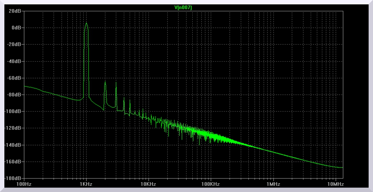Screen dimensions: 373x192
Task: Click the third harmonic peak near 3KHz
Action: click(116, 82)
